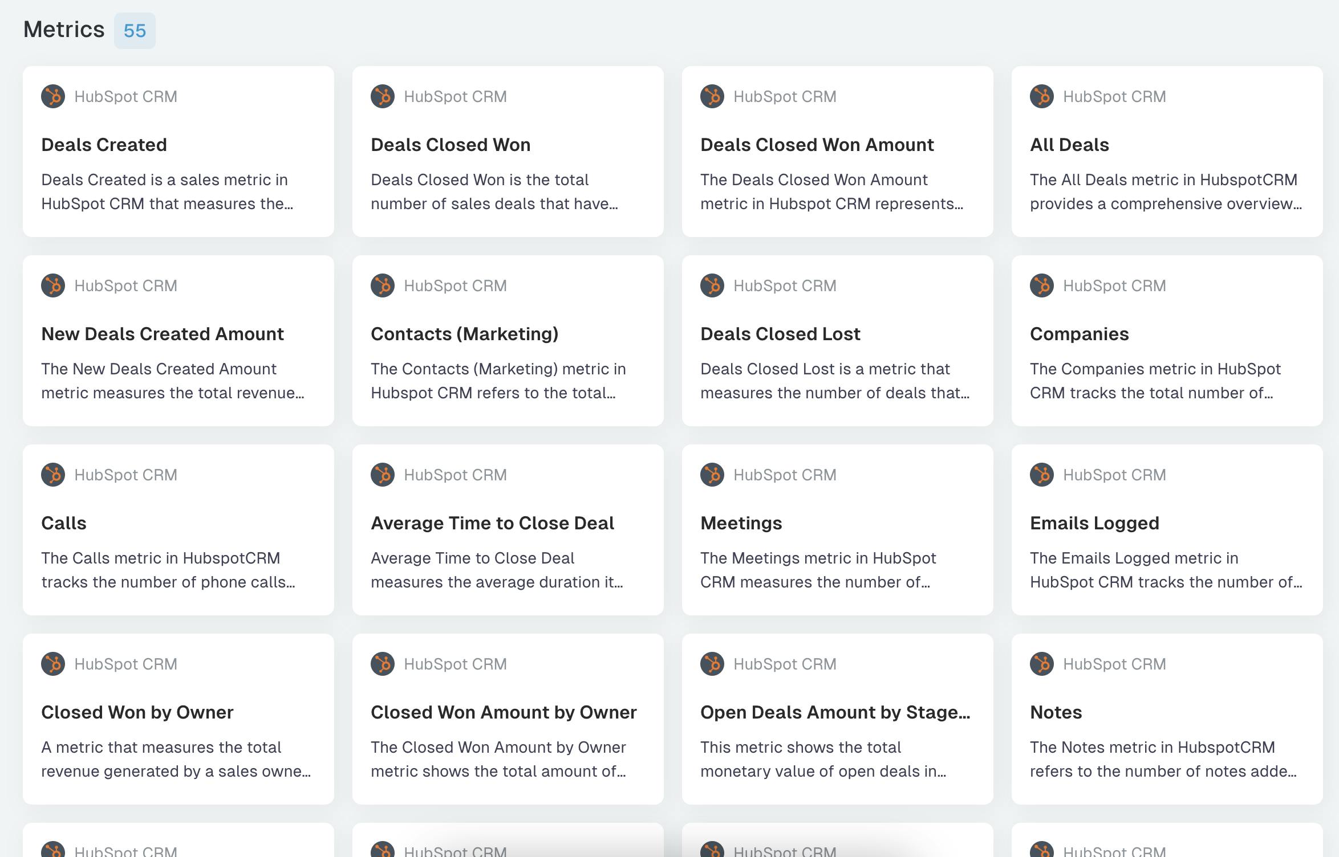Click the All Deals description text

[1166, 191]
